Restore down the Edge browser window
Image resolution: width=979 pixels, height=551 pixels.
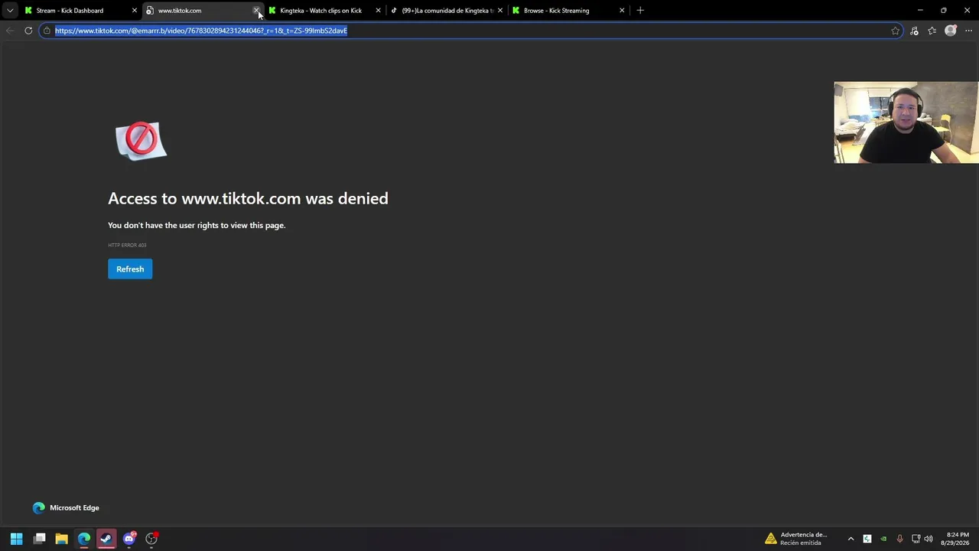point(943,11)
